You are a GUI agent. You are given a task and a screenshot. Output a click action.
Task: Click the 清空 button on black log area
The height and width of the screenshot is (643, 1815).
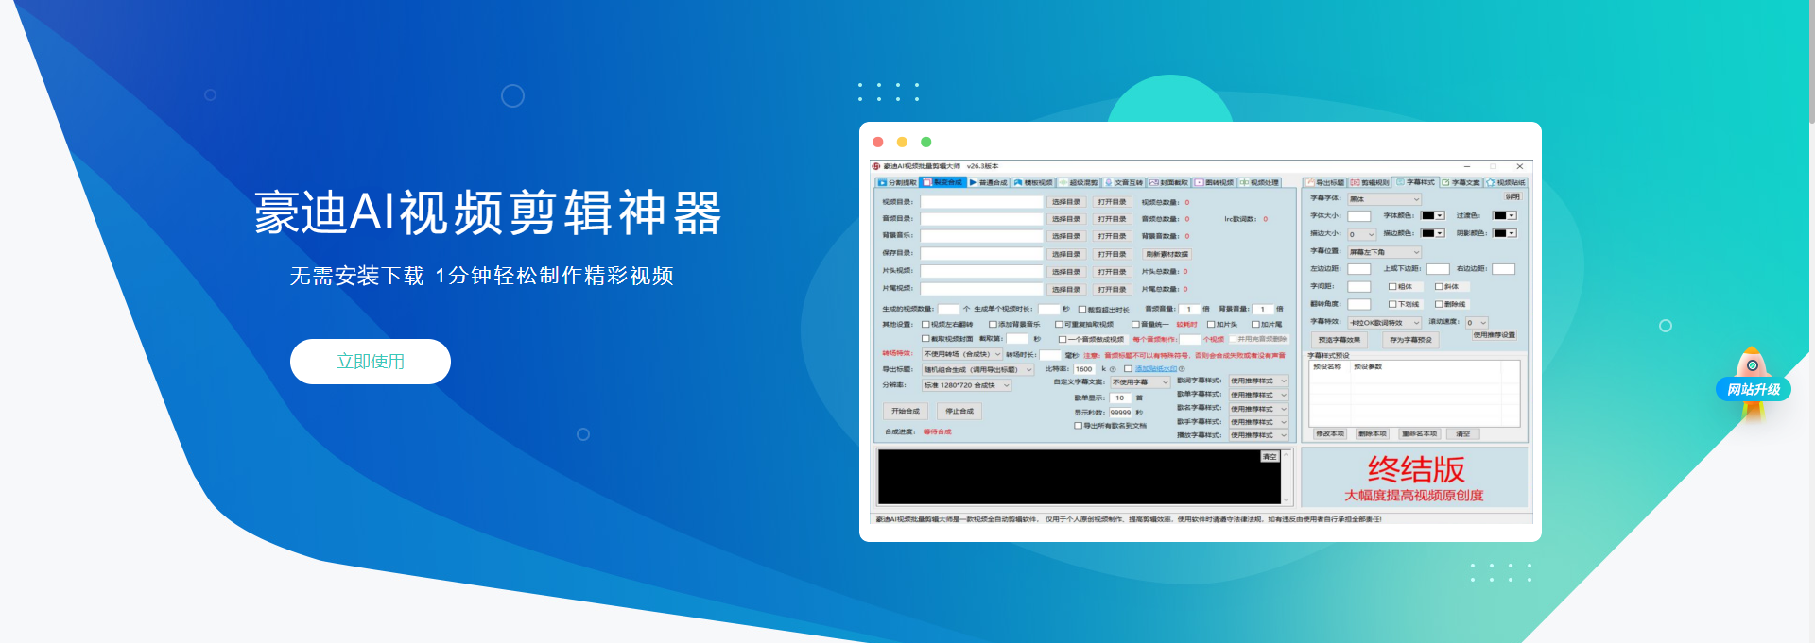[x=1270, y=457]
